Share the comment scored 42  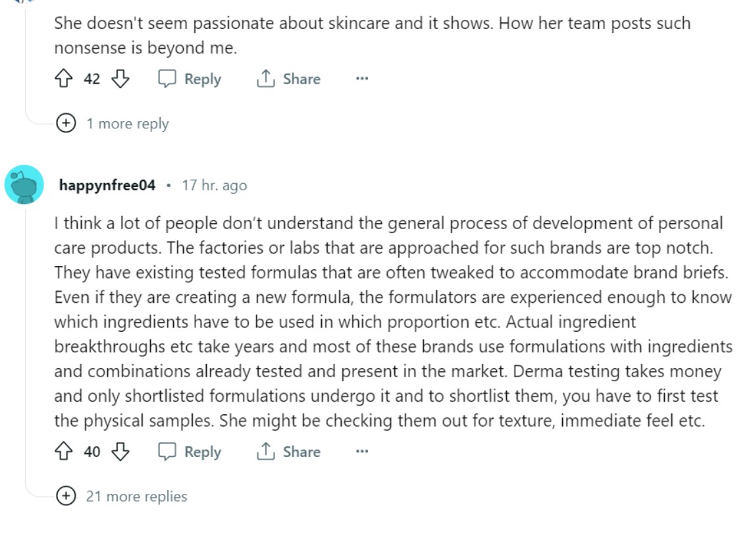(x=288, y=78)
